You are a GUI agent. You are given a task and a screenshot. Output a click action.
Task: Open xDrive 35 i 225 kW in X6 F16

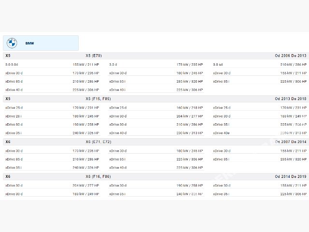click(x=221, y=194)
